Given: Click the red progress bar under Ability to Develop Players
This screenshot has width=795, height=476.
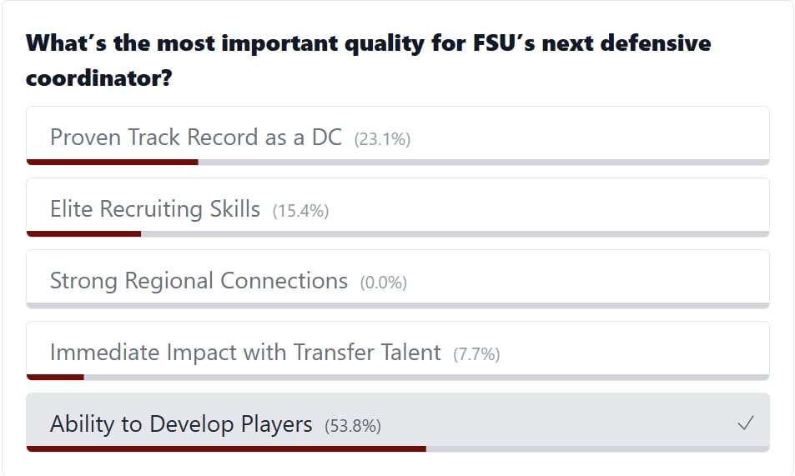Looking at the screenshot, I should click(226, 448).
